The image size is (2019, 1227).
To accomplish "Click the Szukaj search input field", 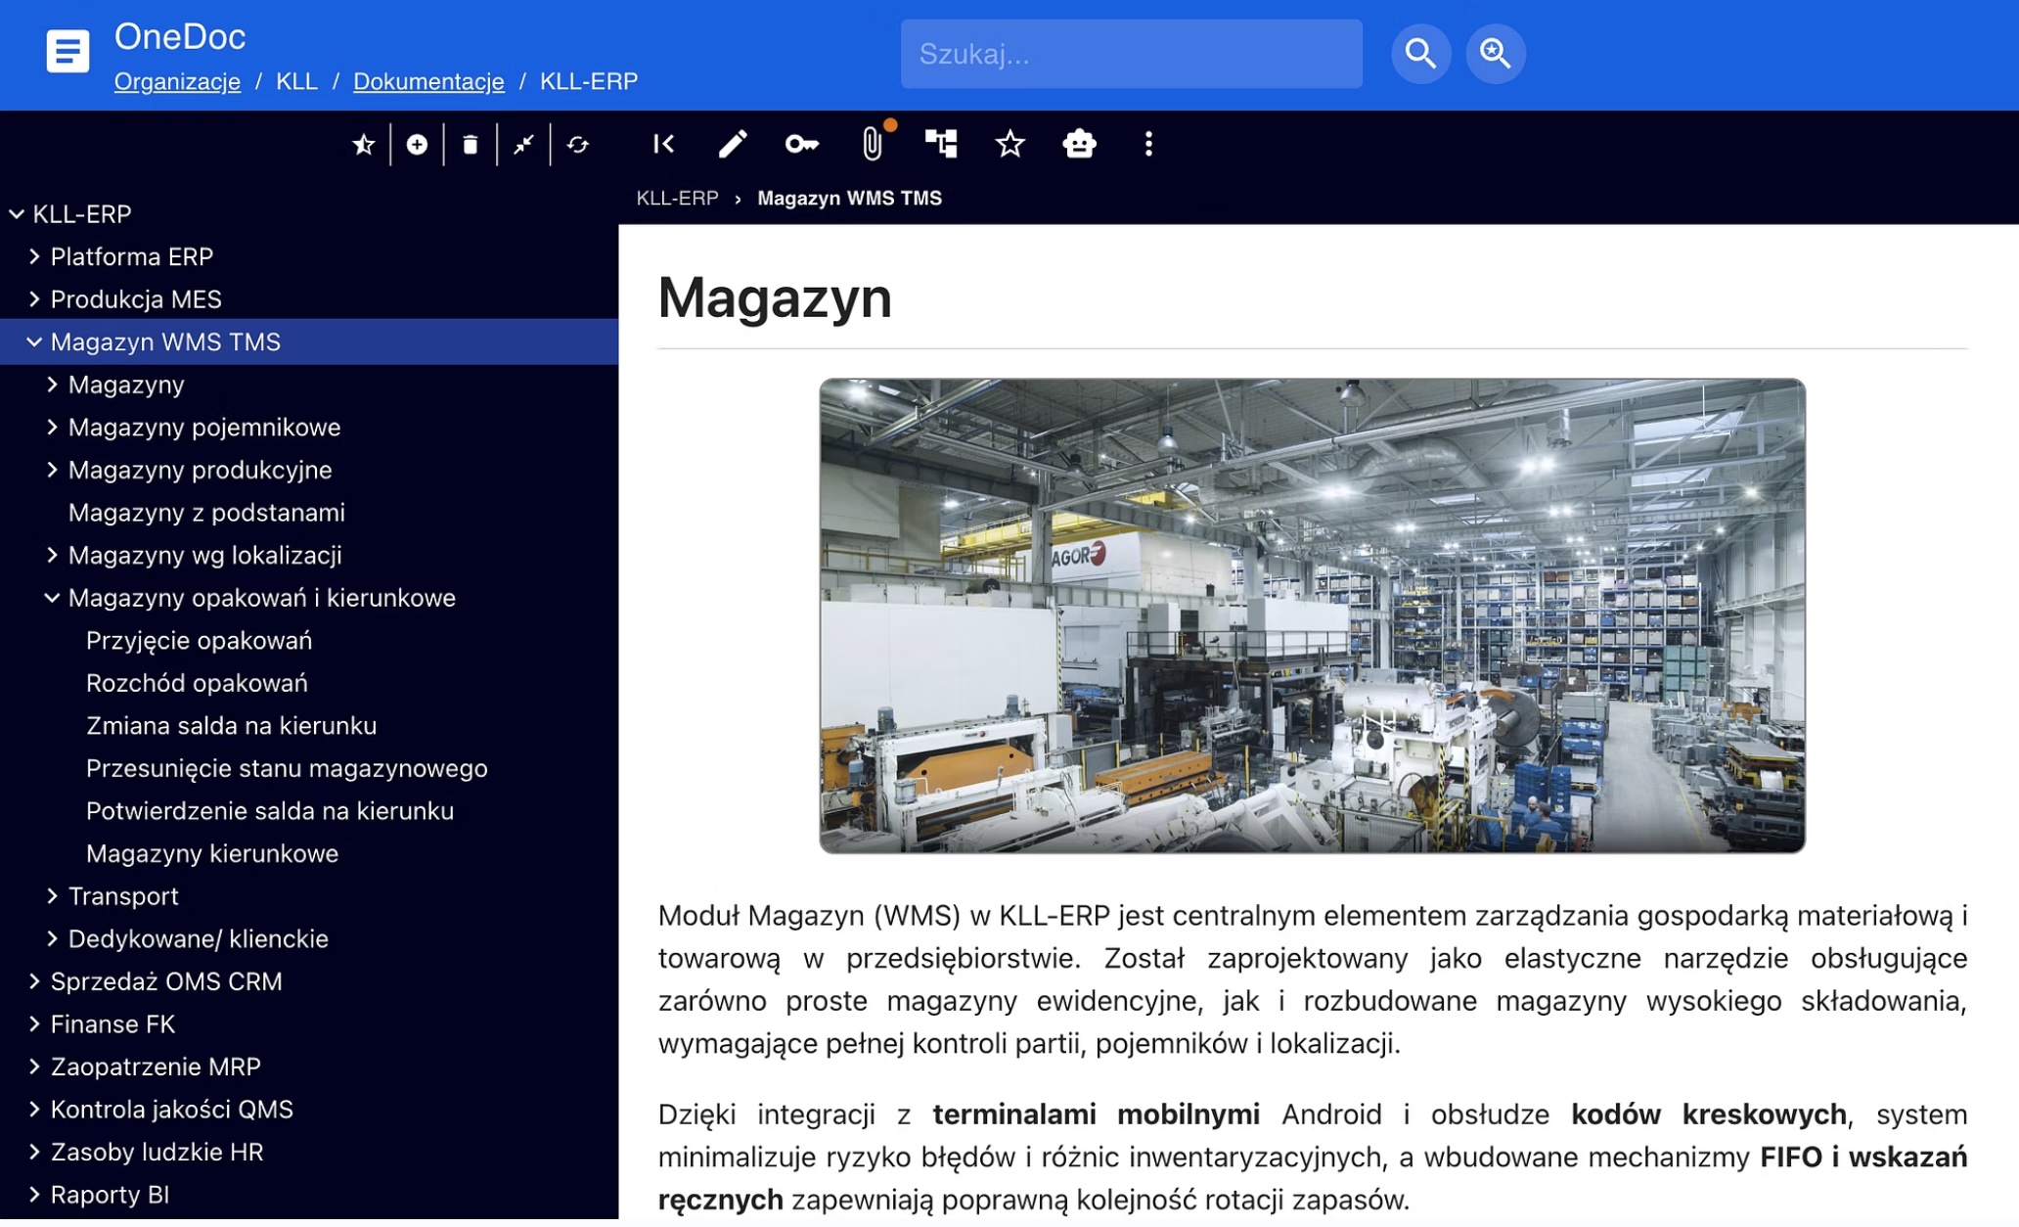I will [1130, 54].
